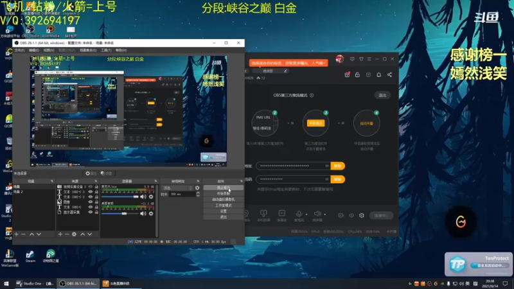Open the 编辑(E) menu in OBS

click(x=34, y=50)
